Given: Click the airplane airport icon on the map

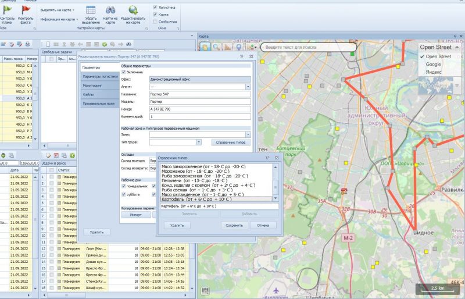Looking at the screenshot, I should tap(277, 290).
